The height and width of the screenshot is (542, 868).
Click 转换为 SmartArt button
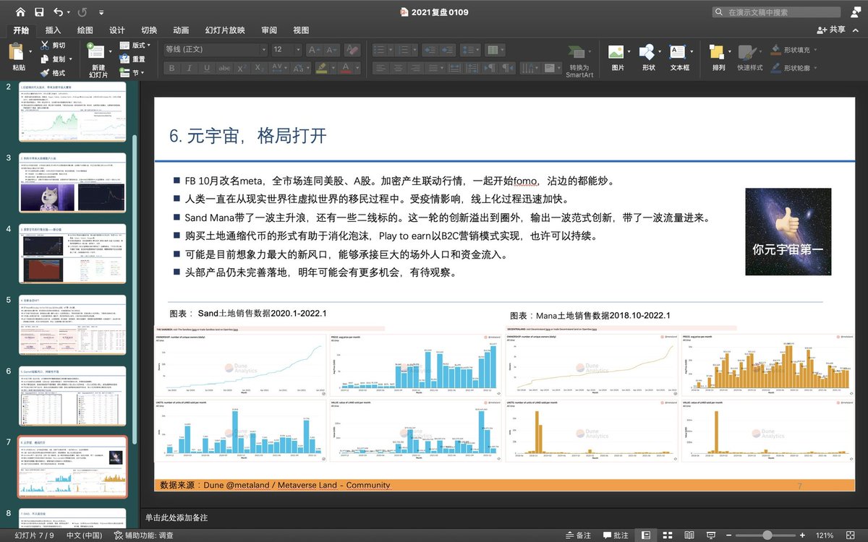pyautogui.click(x=578, y=60)
